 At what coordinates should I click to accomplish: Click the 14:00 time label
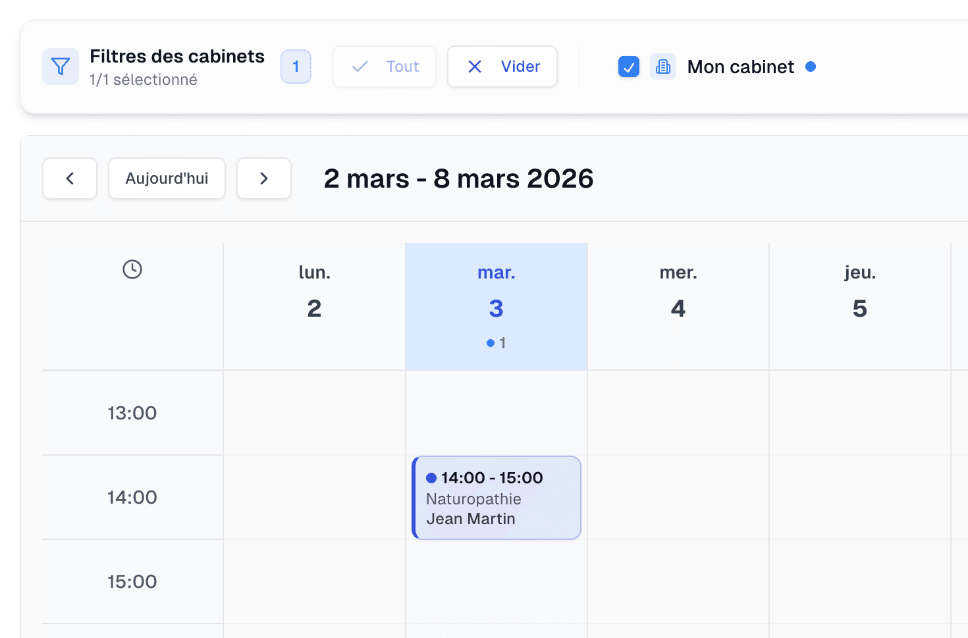click(132, 498)
